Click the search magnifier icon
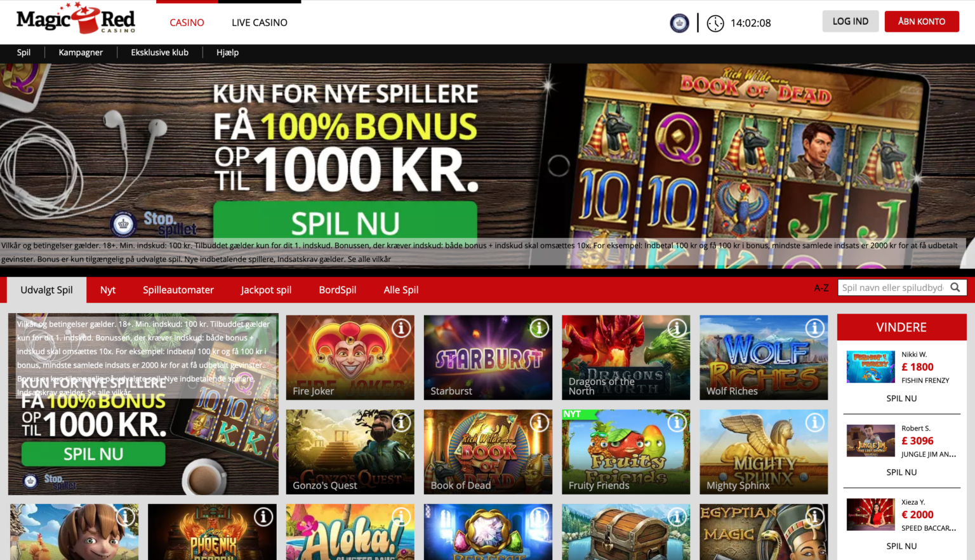975x560 pixels. (x=955, y=288)
